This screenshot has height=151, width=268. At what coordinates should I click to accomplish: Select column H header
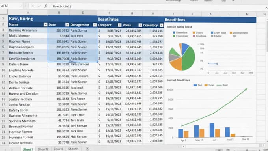[153, 13]
